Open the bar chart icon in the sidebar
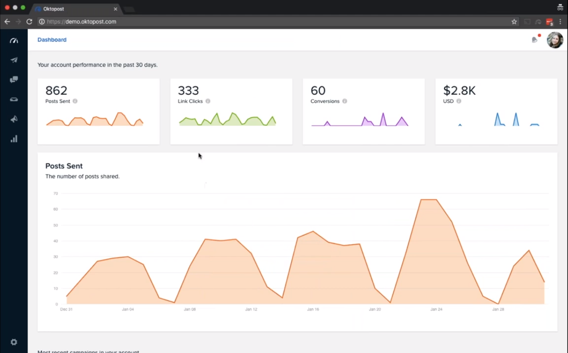 [x=14, y=139]
